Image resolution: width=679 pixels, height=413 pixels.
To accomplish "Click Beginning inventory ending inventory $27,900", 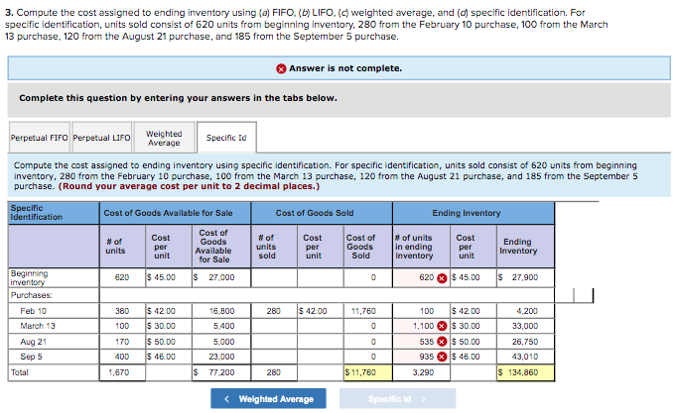I will [x=525, y=277].
